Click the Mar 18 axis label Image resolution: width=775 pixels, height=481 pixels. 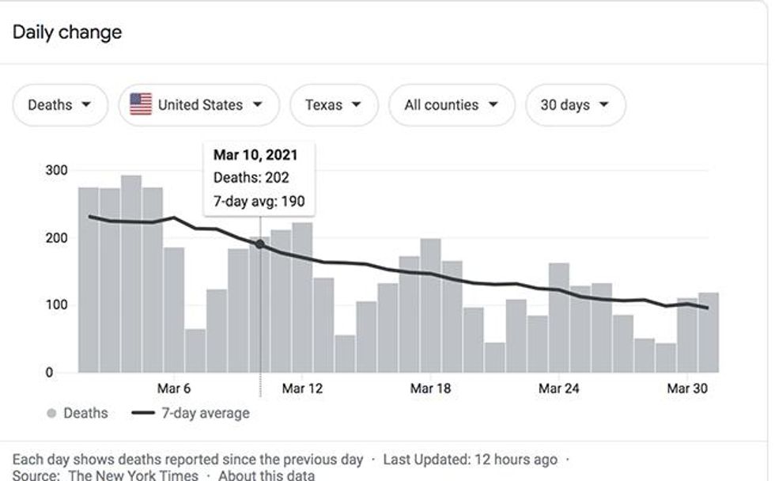point(431,388)
